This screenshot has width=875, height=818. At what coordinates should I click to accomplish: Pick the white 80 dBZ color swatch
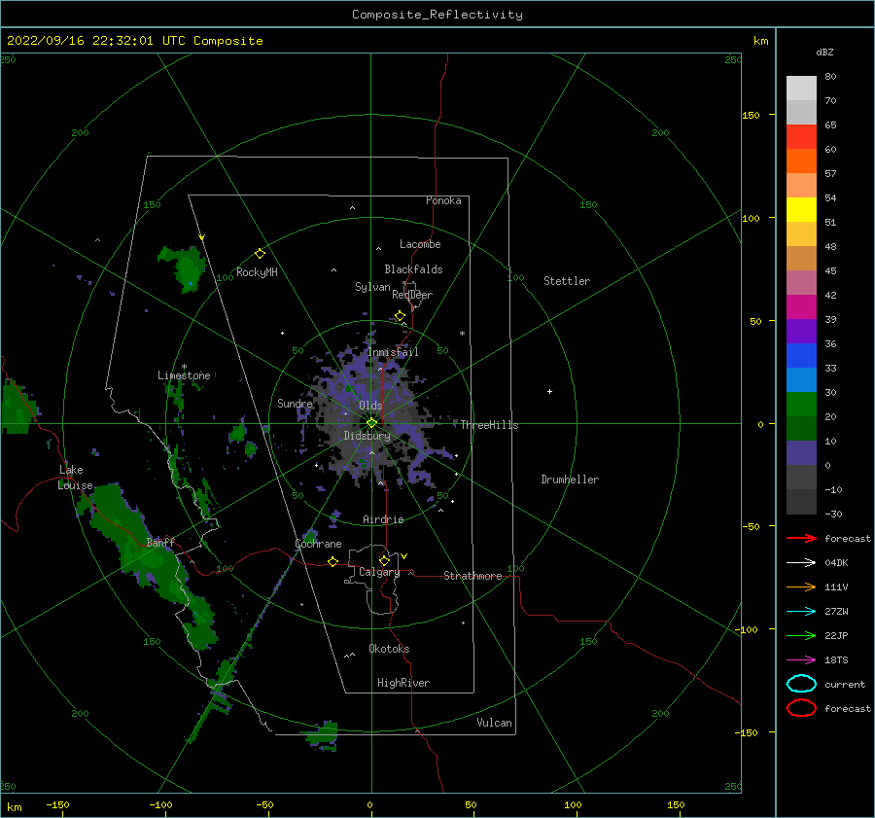801,88
